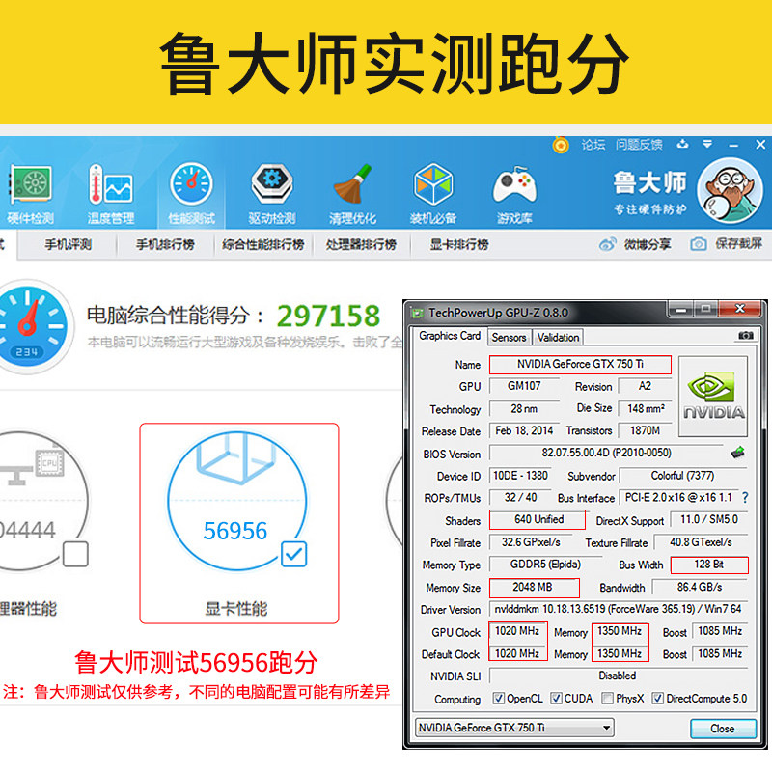Viewport: 772px width, 772px height.
Task: Click the Weibo share icon
Action: point(608,244)
